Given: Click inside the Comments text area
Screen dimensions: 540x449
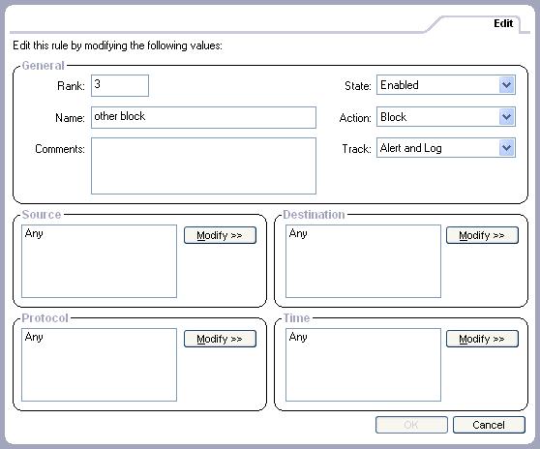Looking at the screenshot, I should (203, 166).
